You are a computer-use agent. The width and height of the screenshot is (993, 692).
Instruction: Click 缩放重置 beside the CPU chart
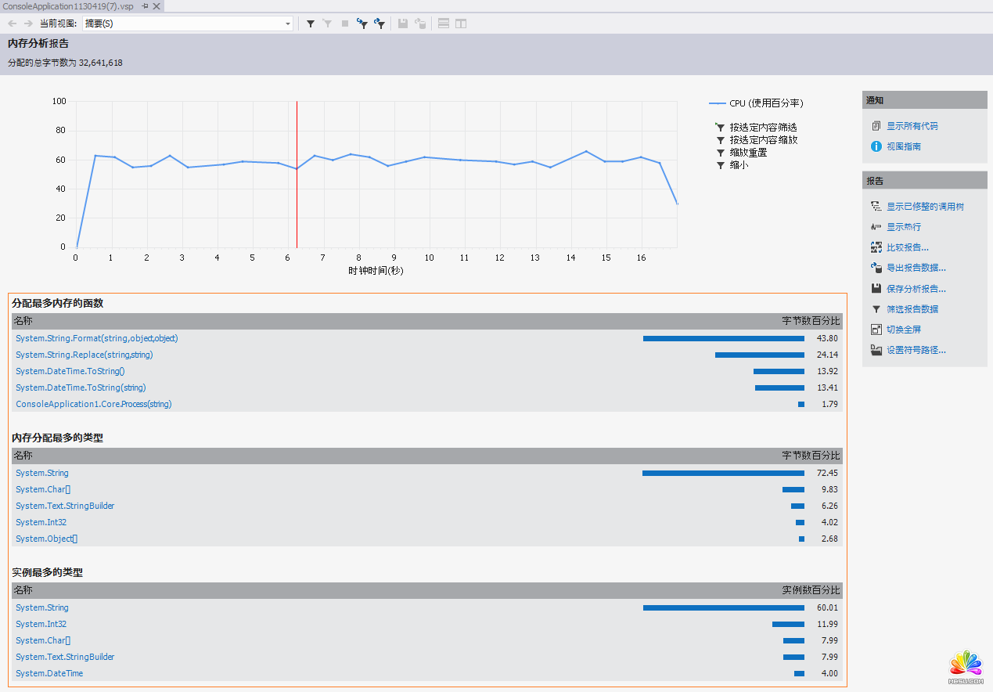click(x=748, y=153)
